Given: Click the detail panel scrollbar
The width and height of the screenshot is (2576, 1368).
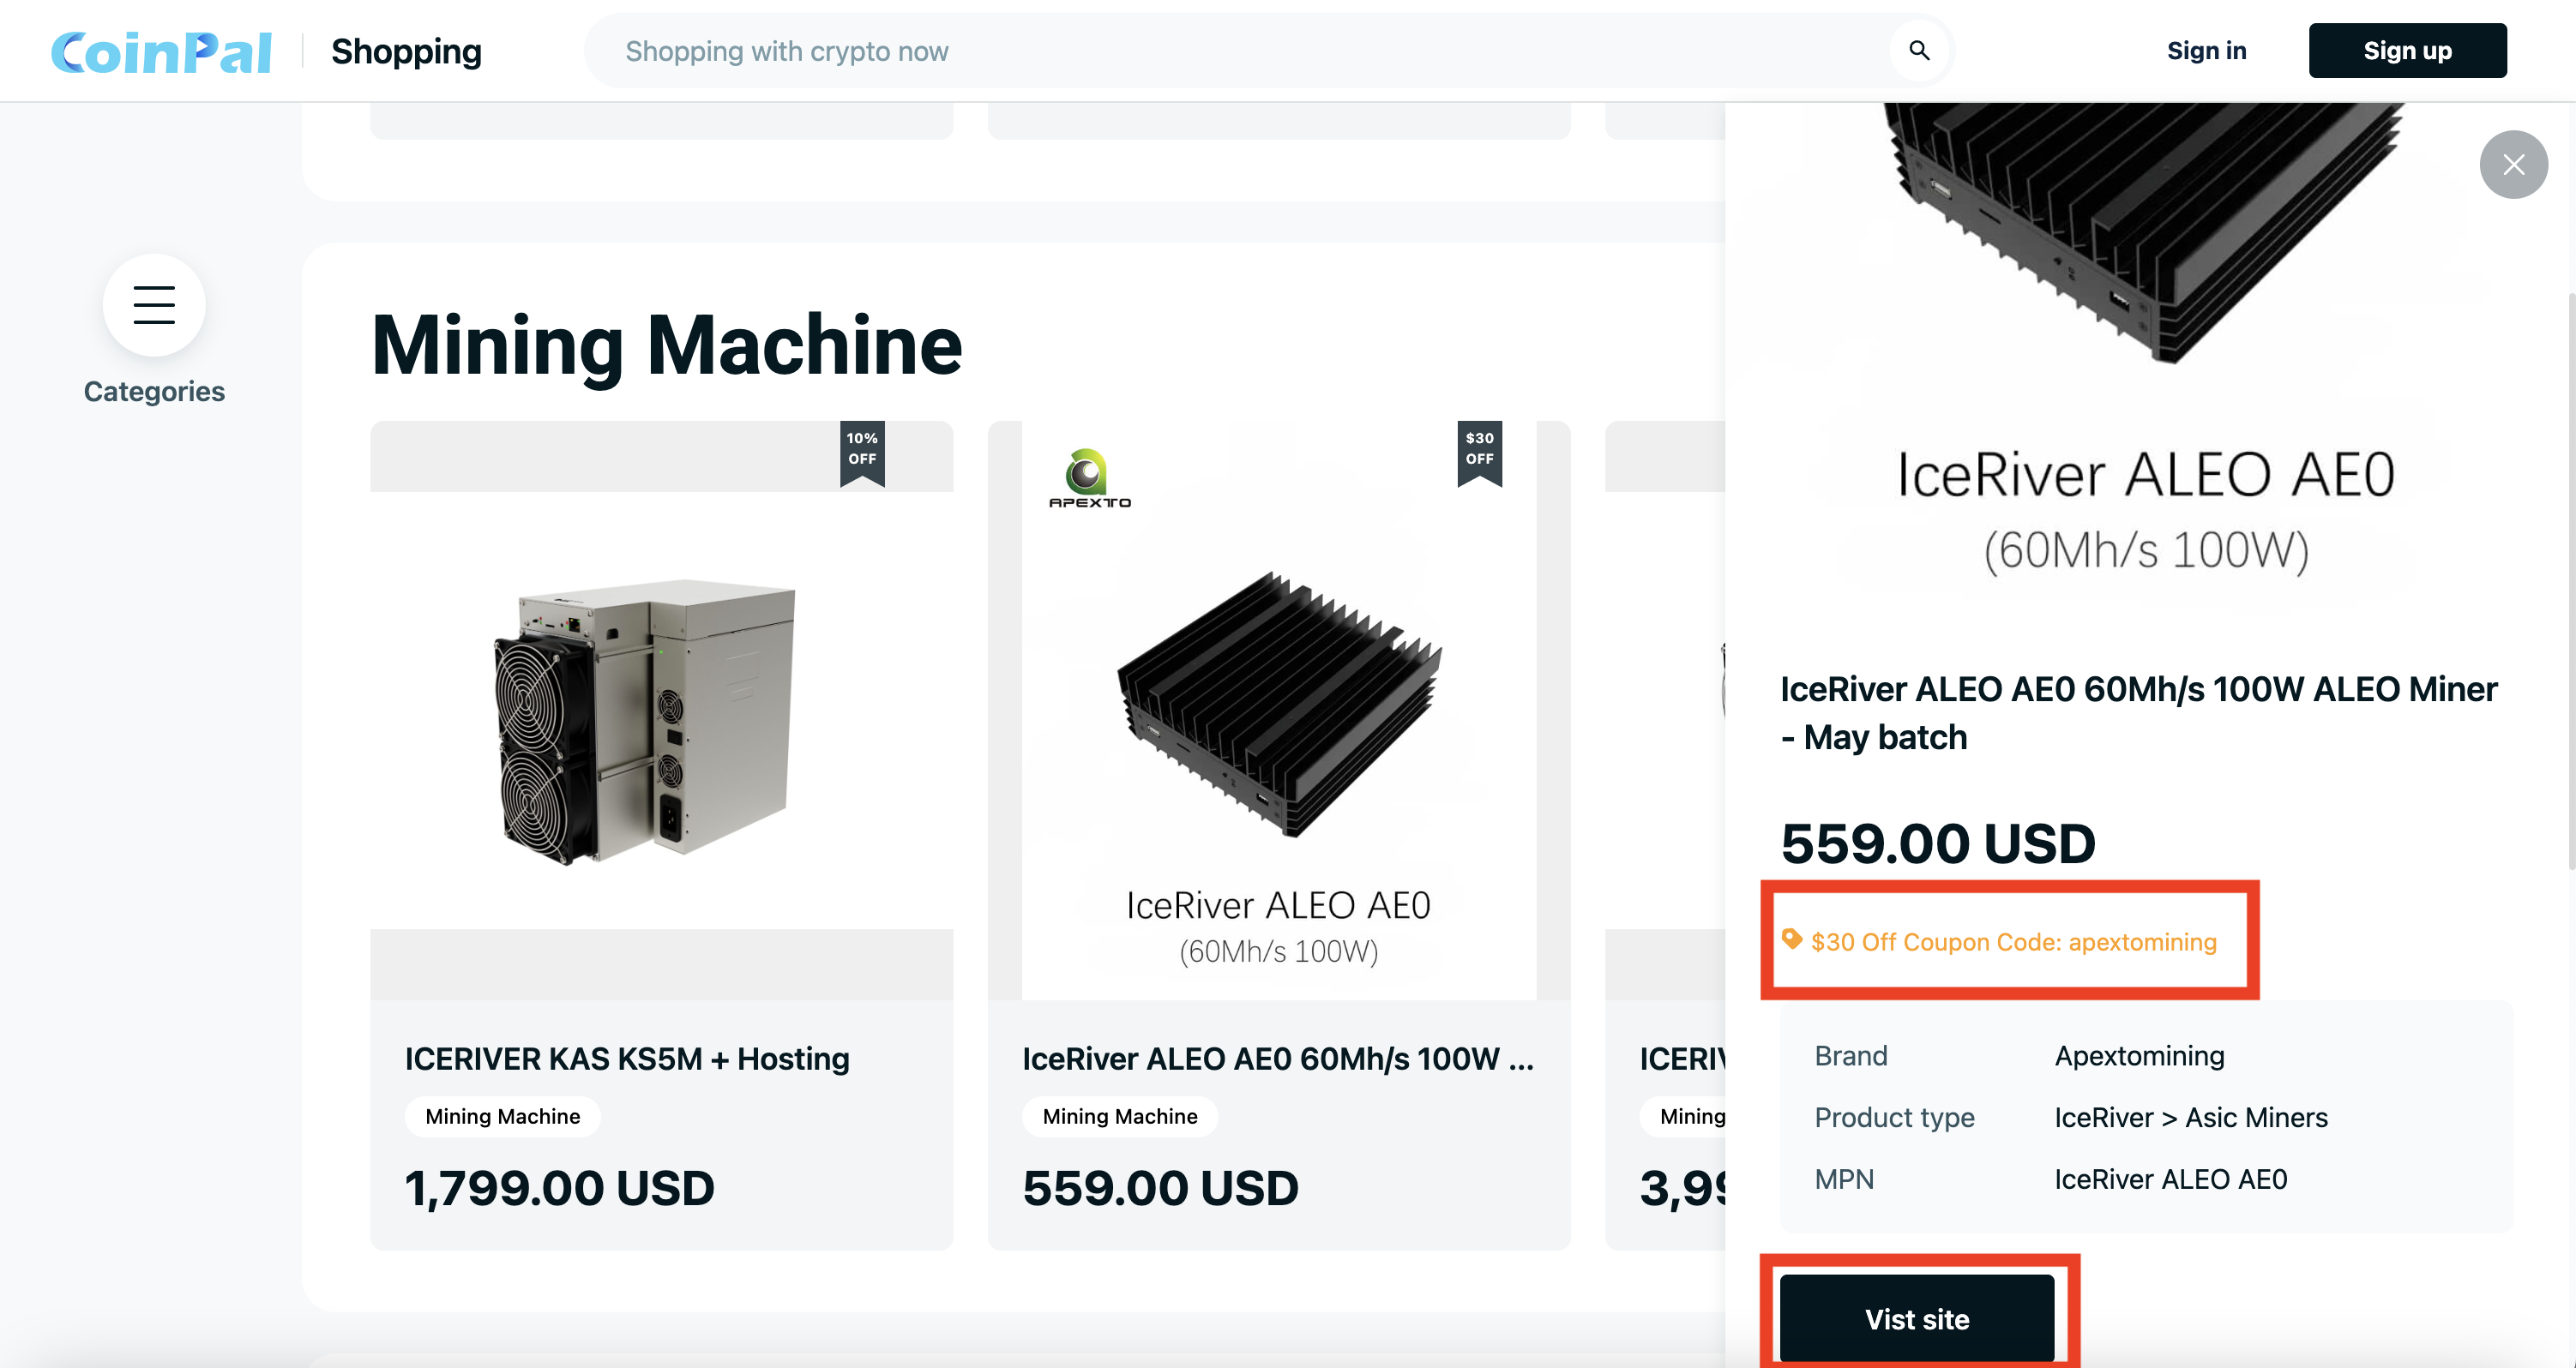Looking at the screenshot, I should [x=2570, y=579].
